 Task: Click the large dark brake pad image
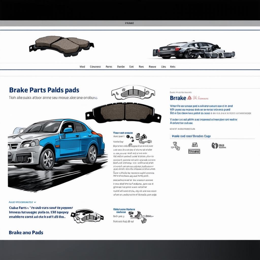123,112
